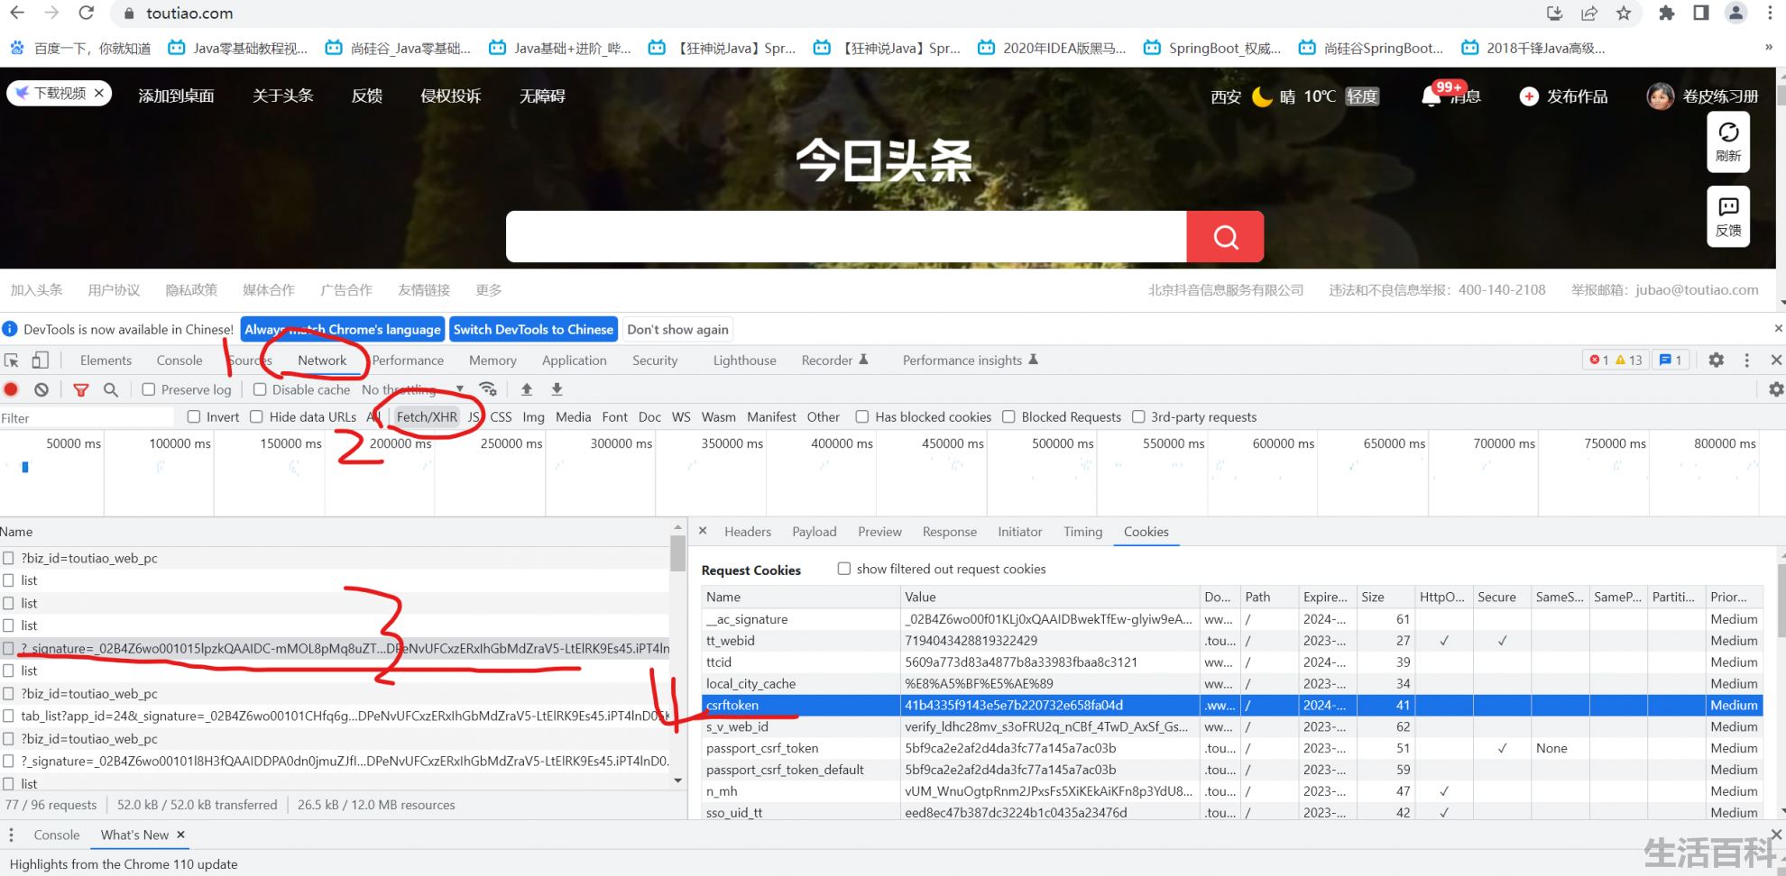Open network conditions wifi icon
This screenshot has width=1786, height=876.
(488, 389)
